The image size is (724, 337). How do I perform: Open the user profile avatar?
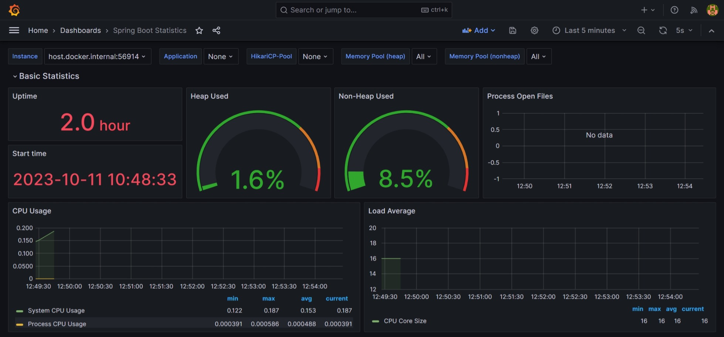point(712,10)
